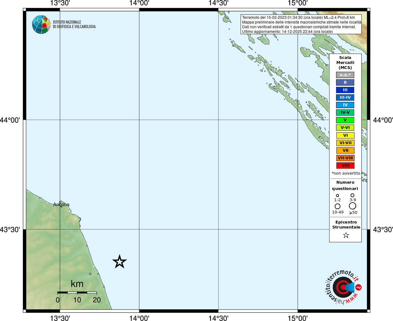393x321 pixels.
Task: Click the yellow VI legend swatch
Action: coord(345,135)
